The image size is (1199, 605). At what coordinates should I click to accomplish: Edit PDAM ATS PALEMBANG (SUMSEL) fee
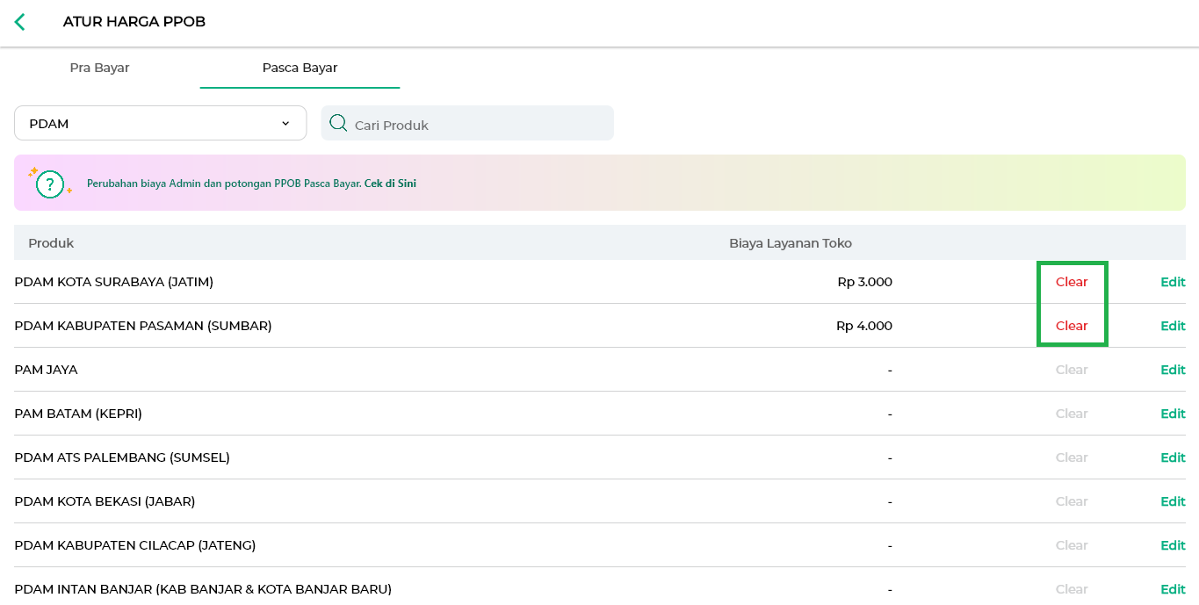point(1173,457)
